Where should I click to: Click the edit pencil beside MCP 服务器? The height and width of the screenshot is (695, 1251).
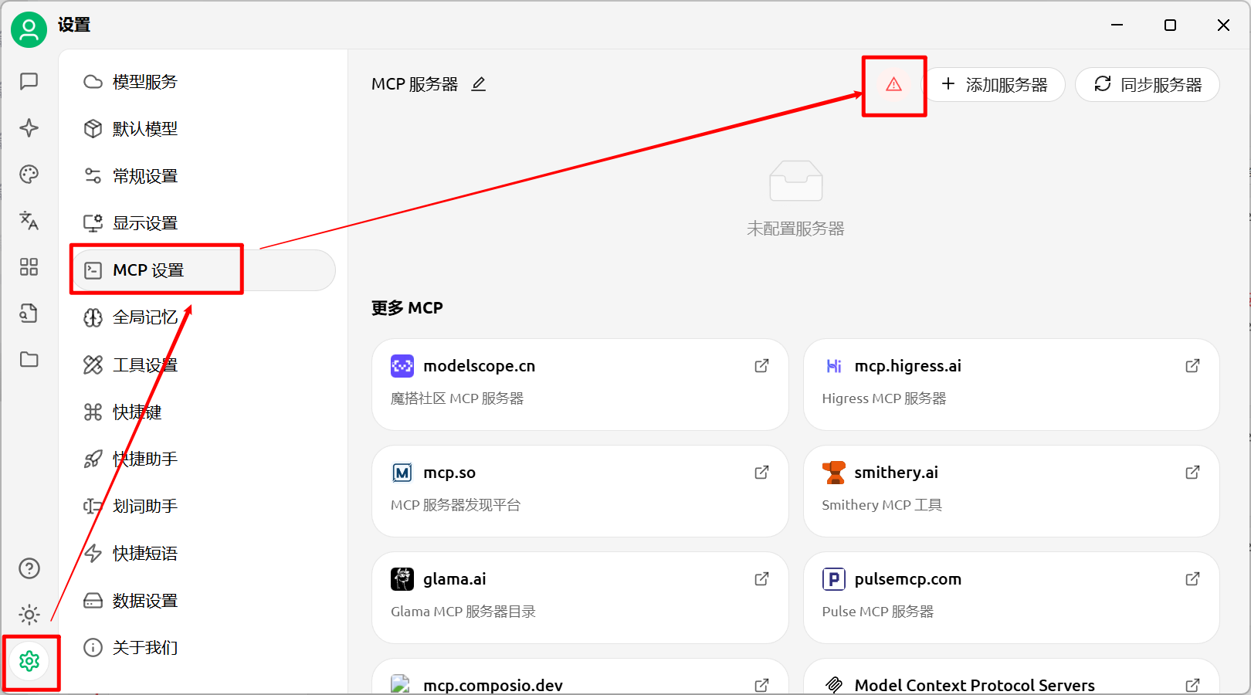click(x=479, y=84)
